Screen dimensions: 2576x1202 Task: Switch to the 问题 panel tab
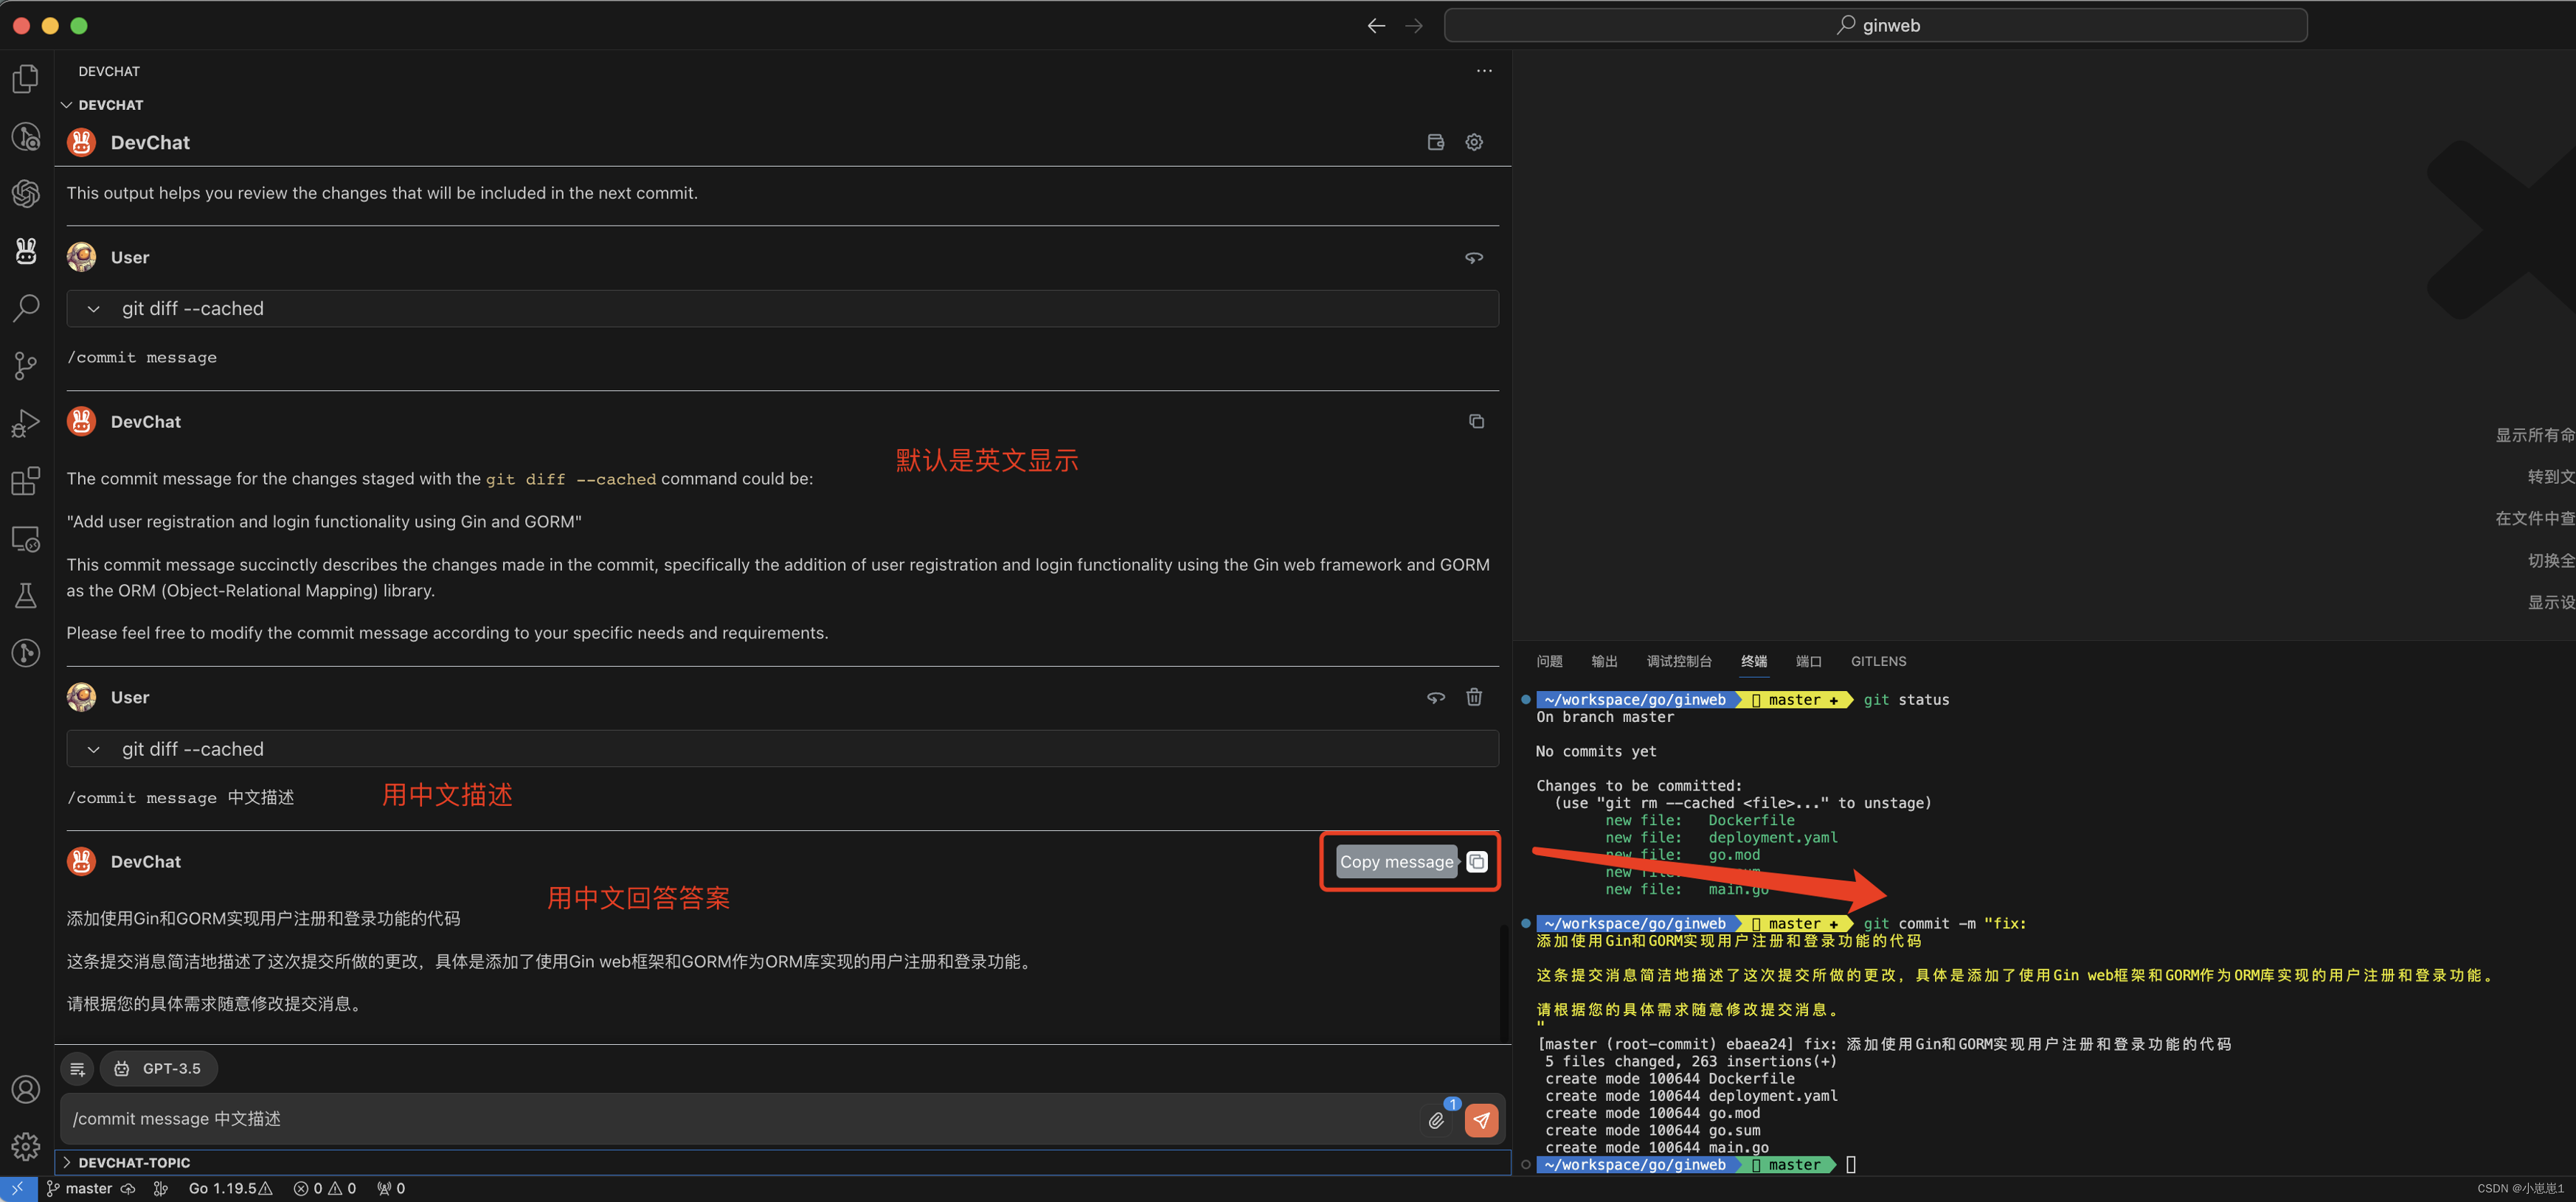[x=1549, y=661]
